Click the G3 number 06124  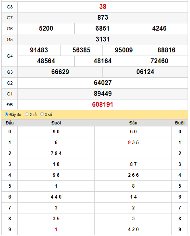[145, 72]
